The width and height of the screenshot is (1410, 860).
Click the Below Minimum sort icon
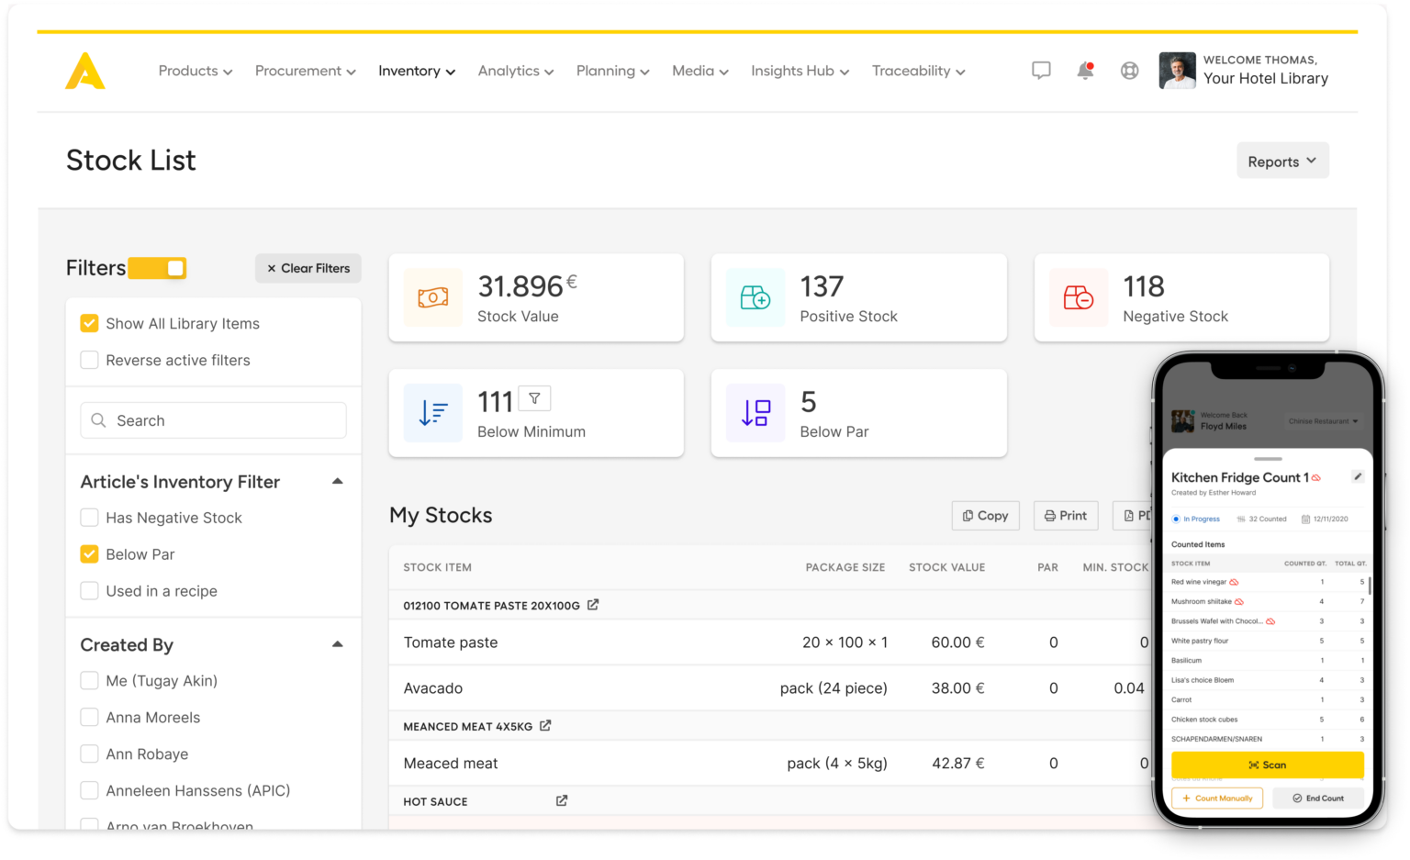(x=433, y=413)
